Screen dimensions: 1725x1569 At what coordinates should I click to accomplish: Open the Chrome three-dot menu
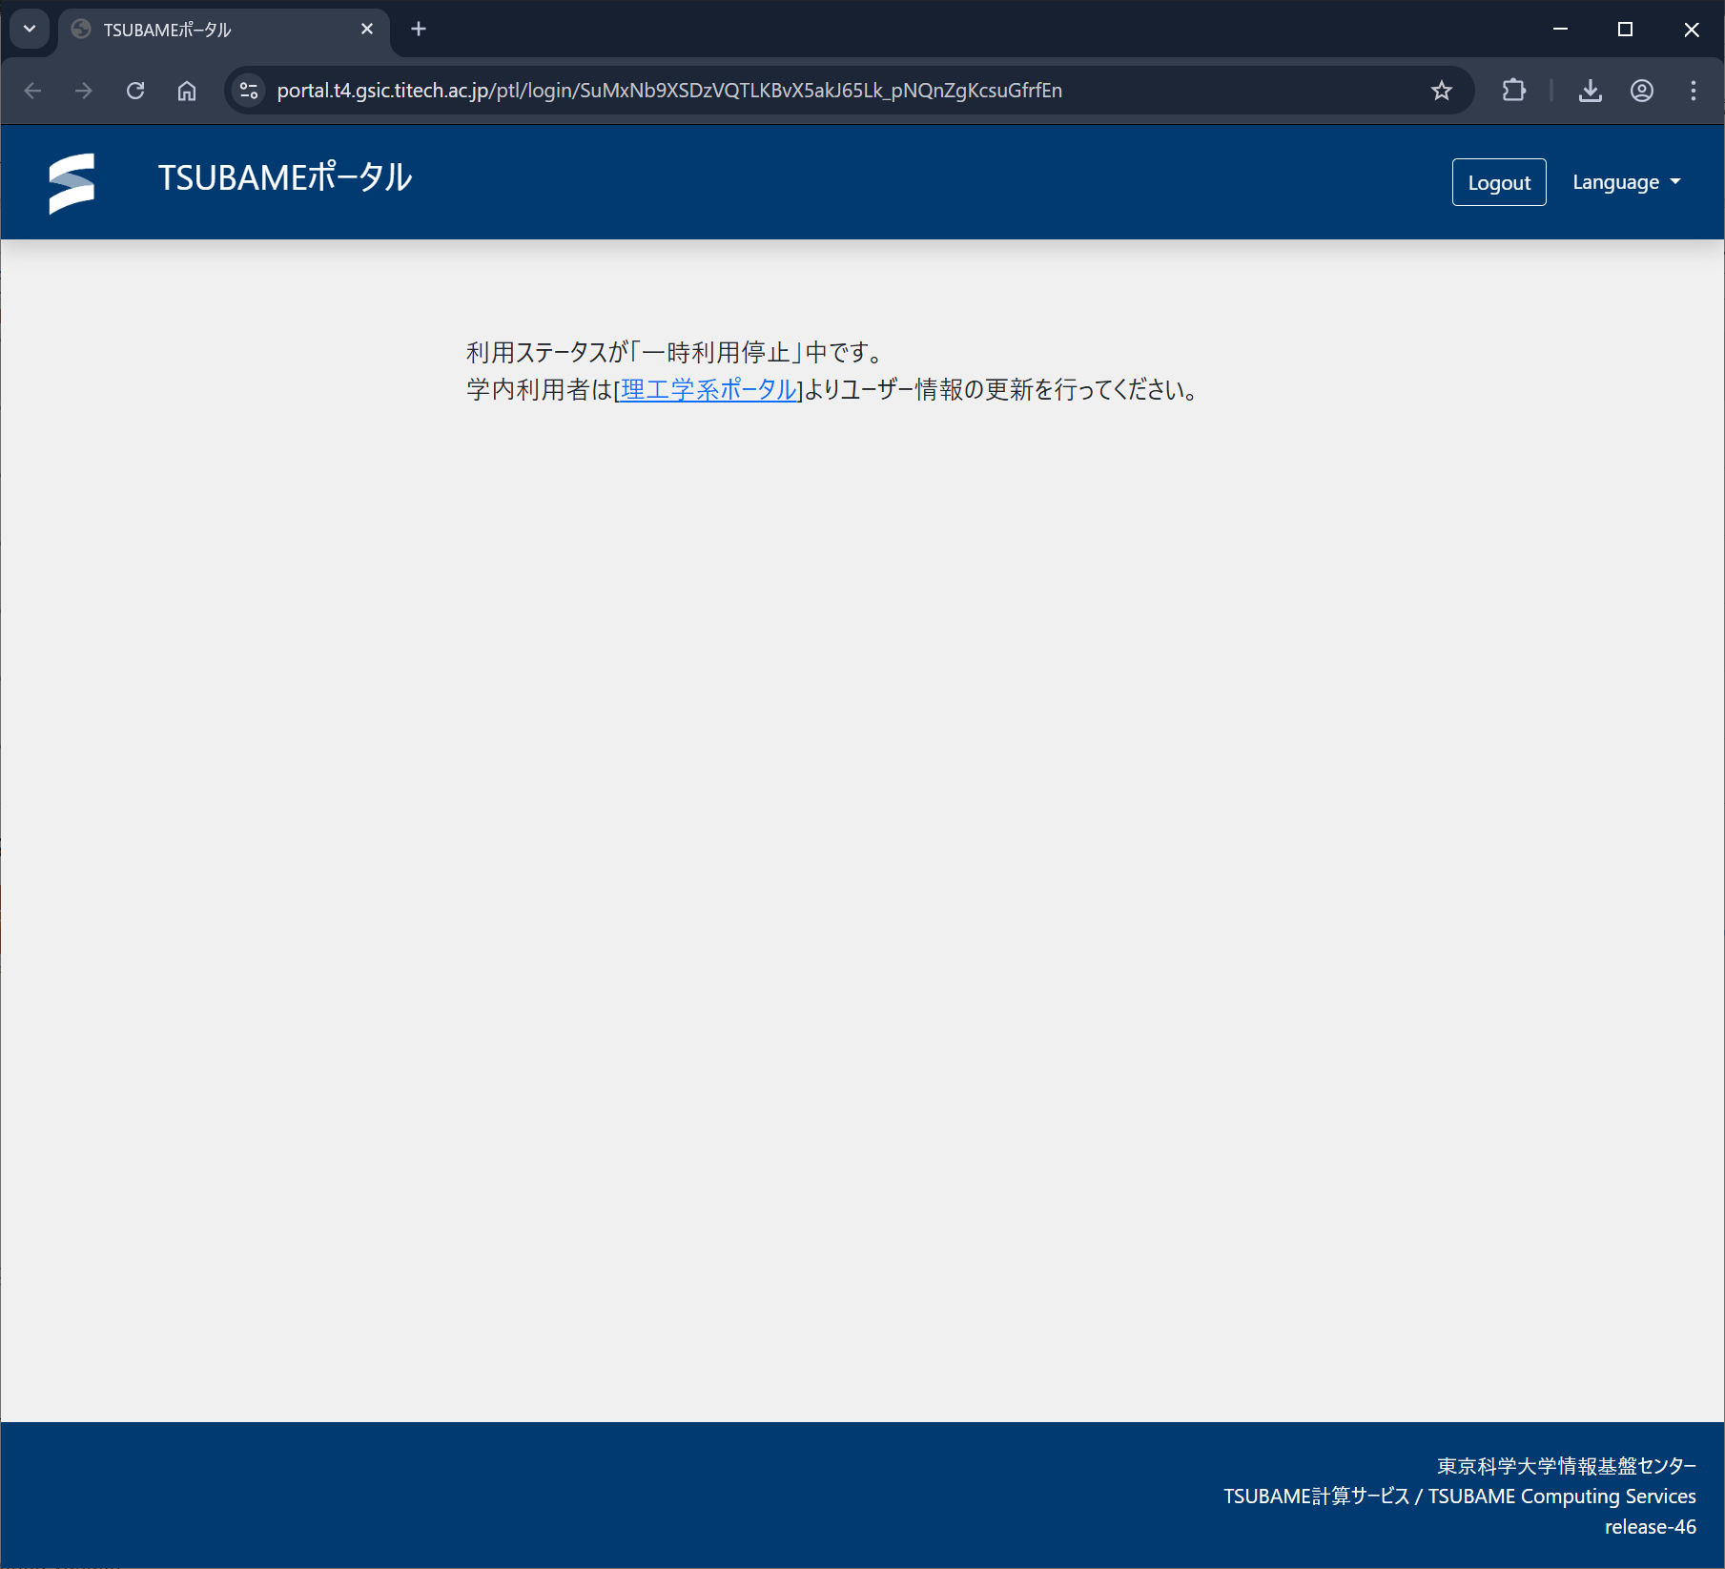point(1693,91)
